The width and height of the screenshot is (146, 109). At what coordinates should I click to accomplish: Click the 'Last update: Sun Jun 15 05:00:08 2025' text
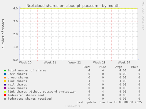pos(109,102)
